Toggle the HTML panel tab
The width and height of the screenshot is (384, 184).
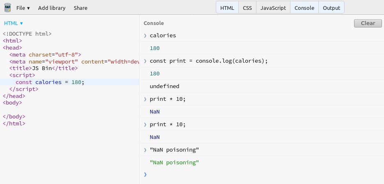(x=227, y=8)
